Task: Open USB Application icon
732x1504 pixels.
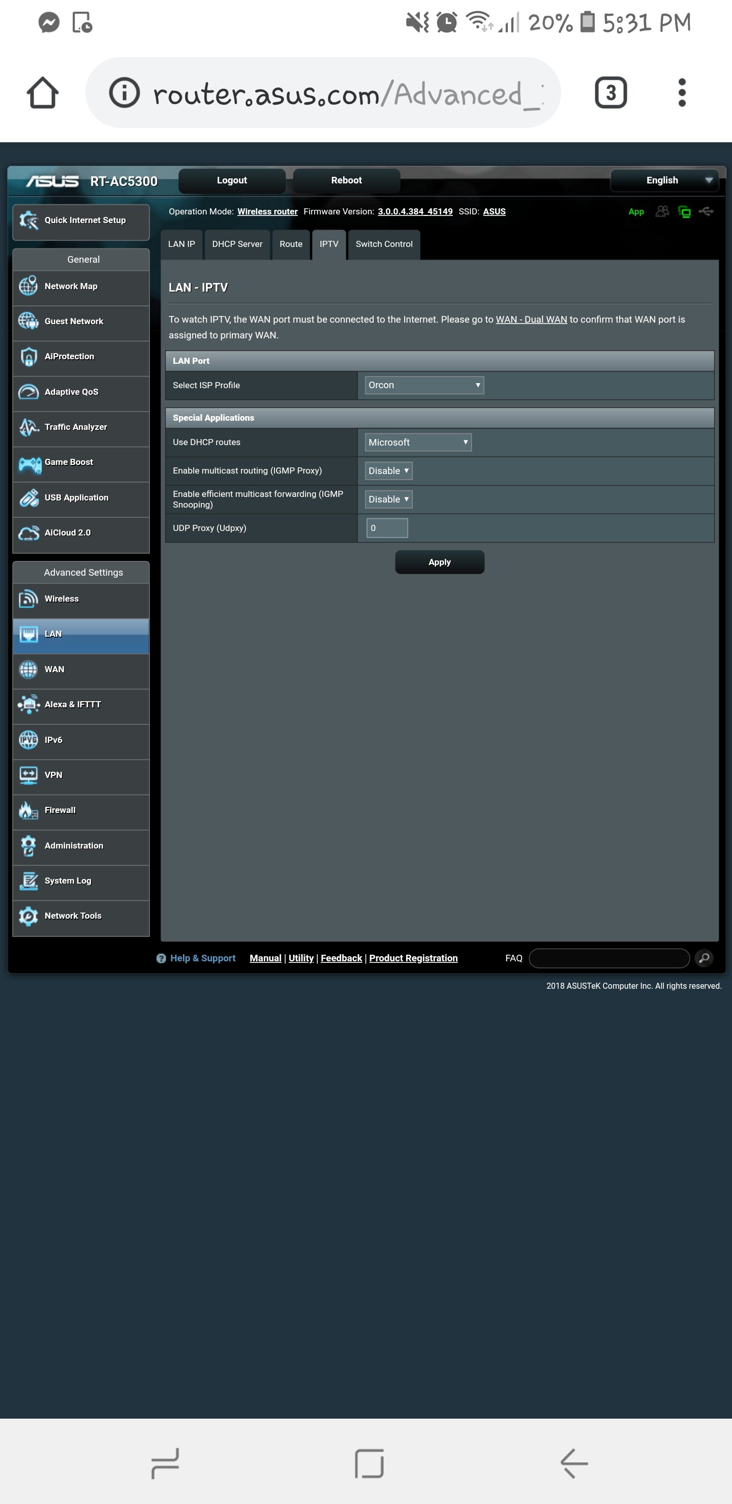Action: click(28, 498)
